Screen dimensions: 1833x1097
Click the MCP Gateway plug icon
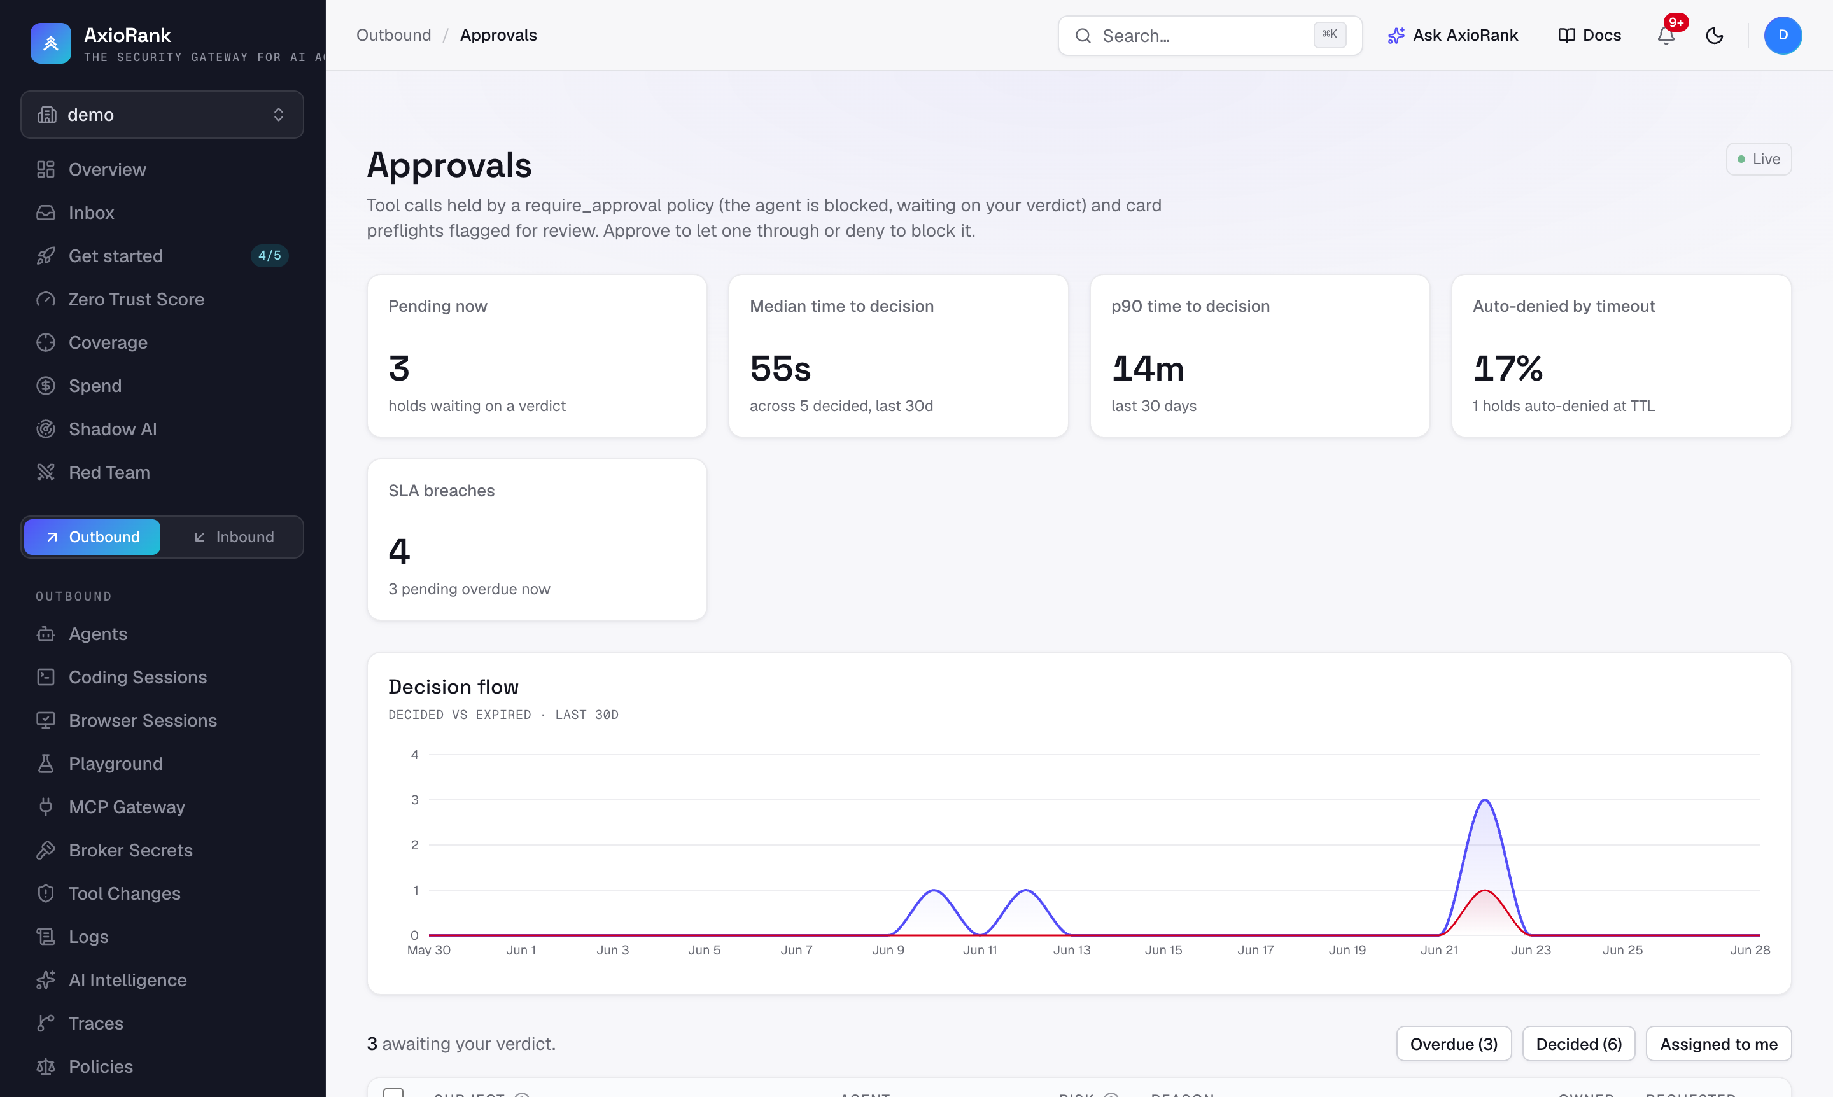(x=46, y=807)
